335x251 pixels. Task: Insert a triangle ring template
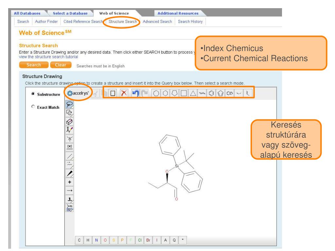[x=193, y=93]
